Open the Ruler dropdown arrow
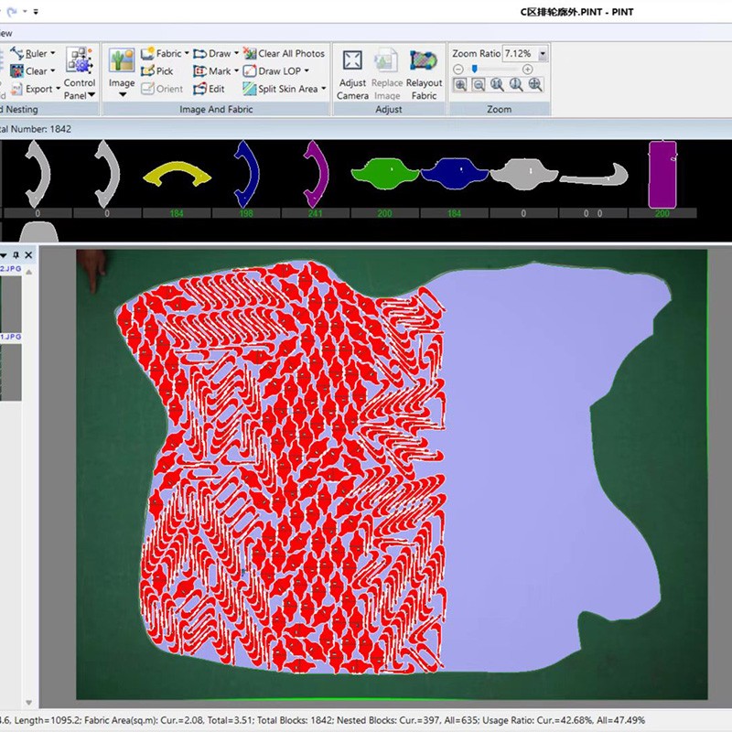Screen dimensions: 732x732 (53, 53)
